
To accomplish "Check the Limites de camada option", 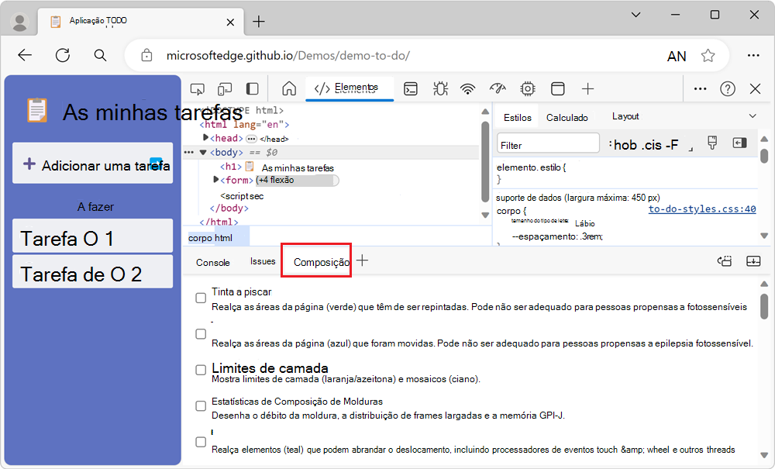I will tap(201, 370).
